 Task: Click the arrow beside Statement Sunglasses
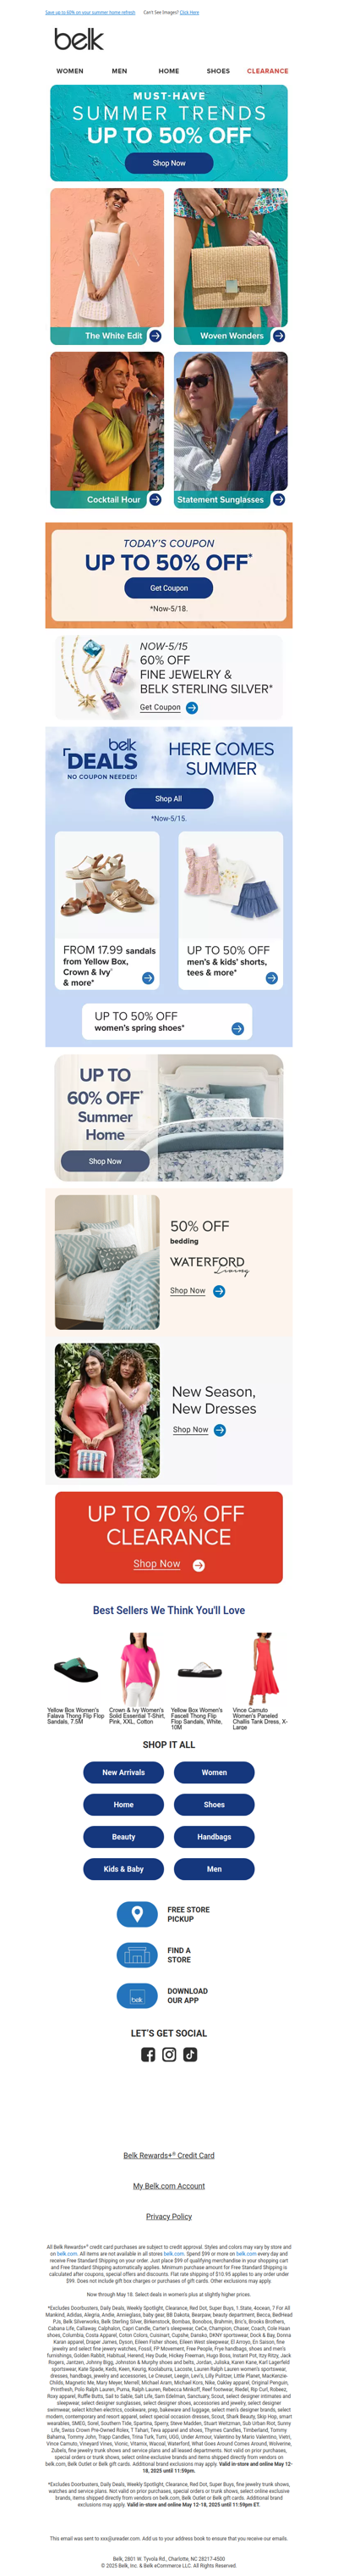278,499
